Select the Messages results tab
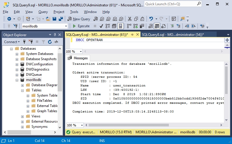This screenshot has width=232, height=144. (78, 58)
